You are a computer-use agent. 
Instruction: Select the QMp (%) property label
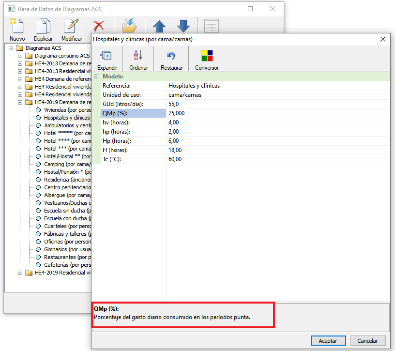(x=133, y=113)
